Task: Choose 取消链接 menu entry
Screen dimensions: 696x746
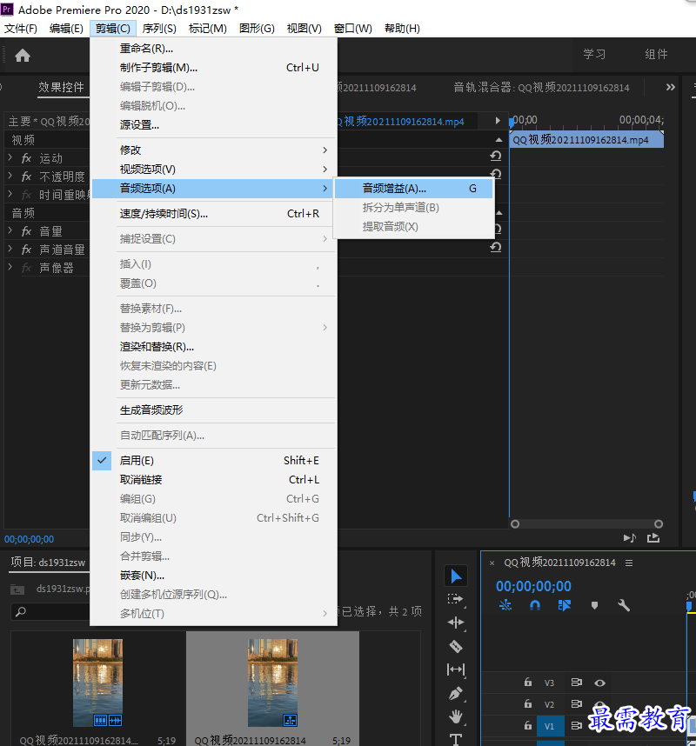Action: pyautogui.click(x=214, y=480)
